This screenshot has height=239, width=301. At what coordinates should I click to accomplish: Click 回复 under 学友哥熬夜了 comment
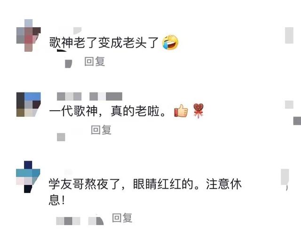(x=122, y=218)
